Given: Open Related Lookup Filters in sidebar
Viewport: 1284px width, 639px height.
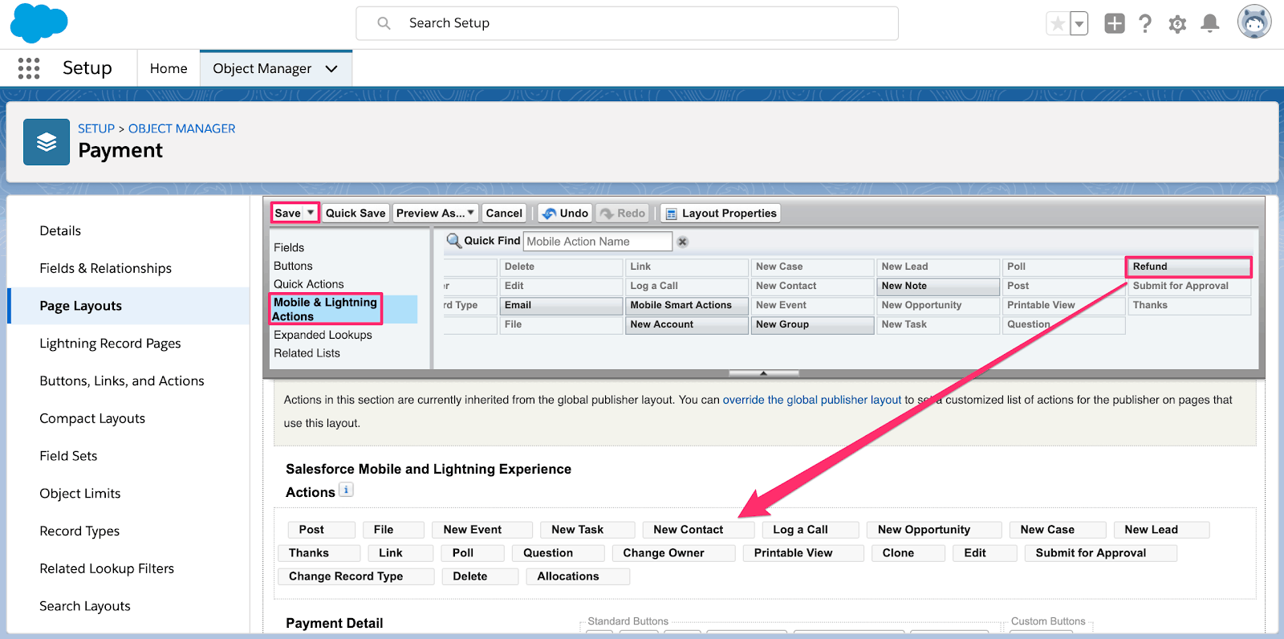Looking at the screenshot, I should tap(107, 568).
